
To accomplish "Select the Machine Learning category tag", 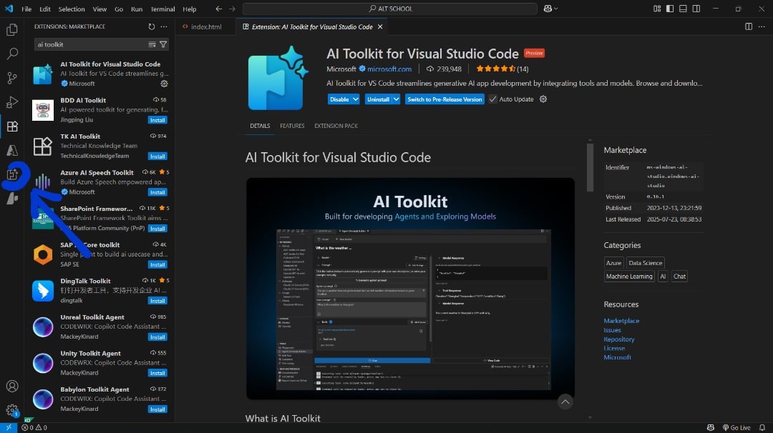I will pos(629,277).
